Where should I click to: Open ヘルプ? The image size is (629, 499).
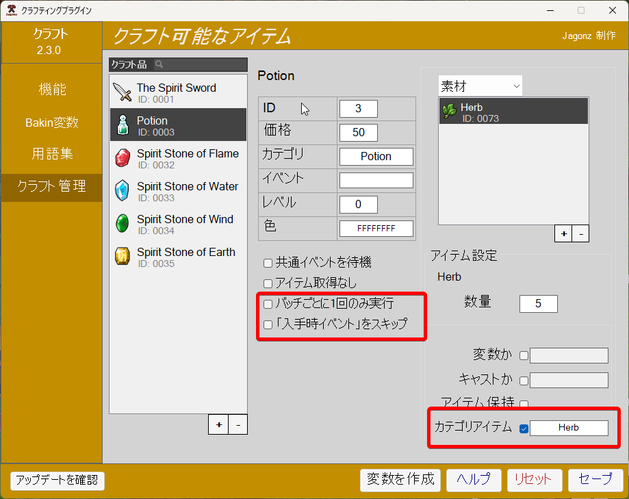[474, 480]
